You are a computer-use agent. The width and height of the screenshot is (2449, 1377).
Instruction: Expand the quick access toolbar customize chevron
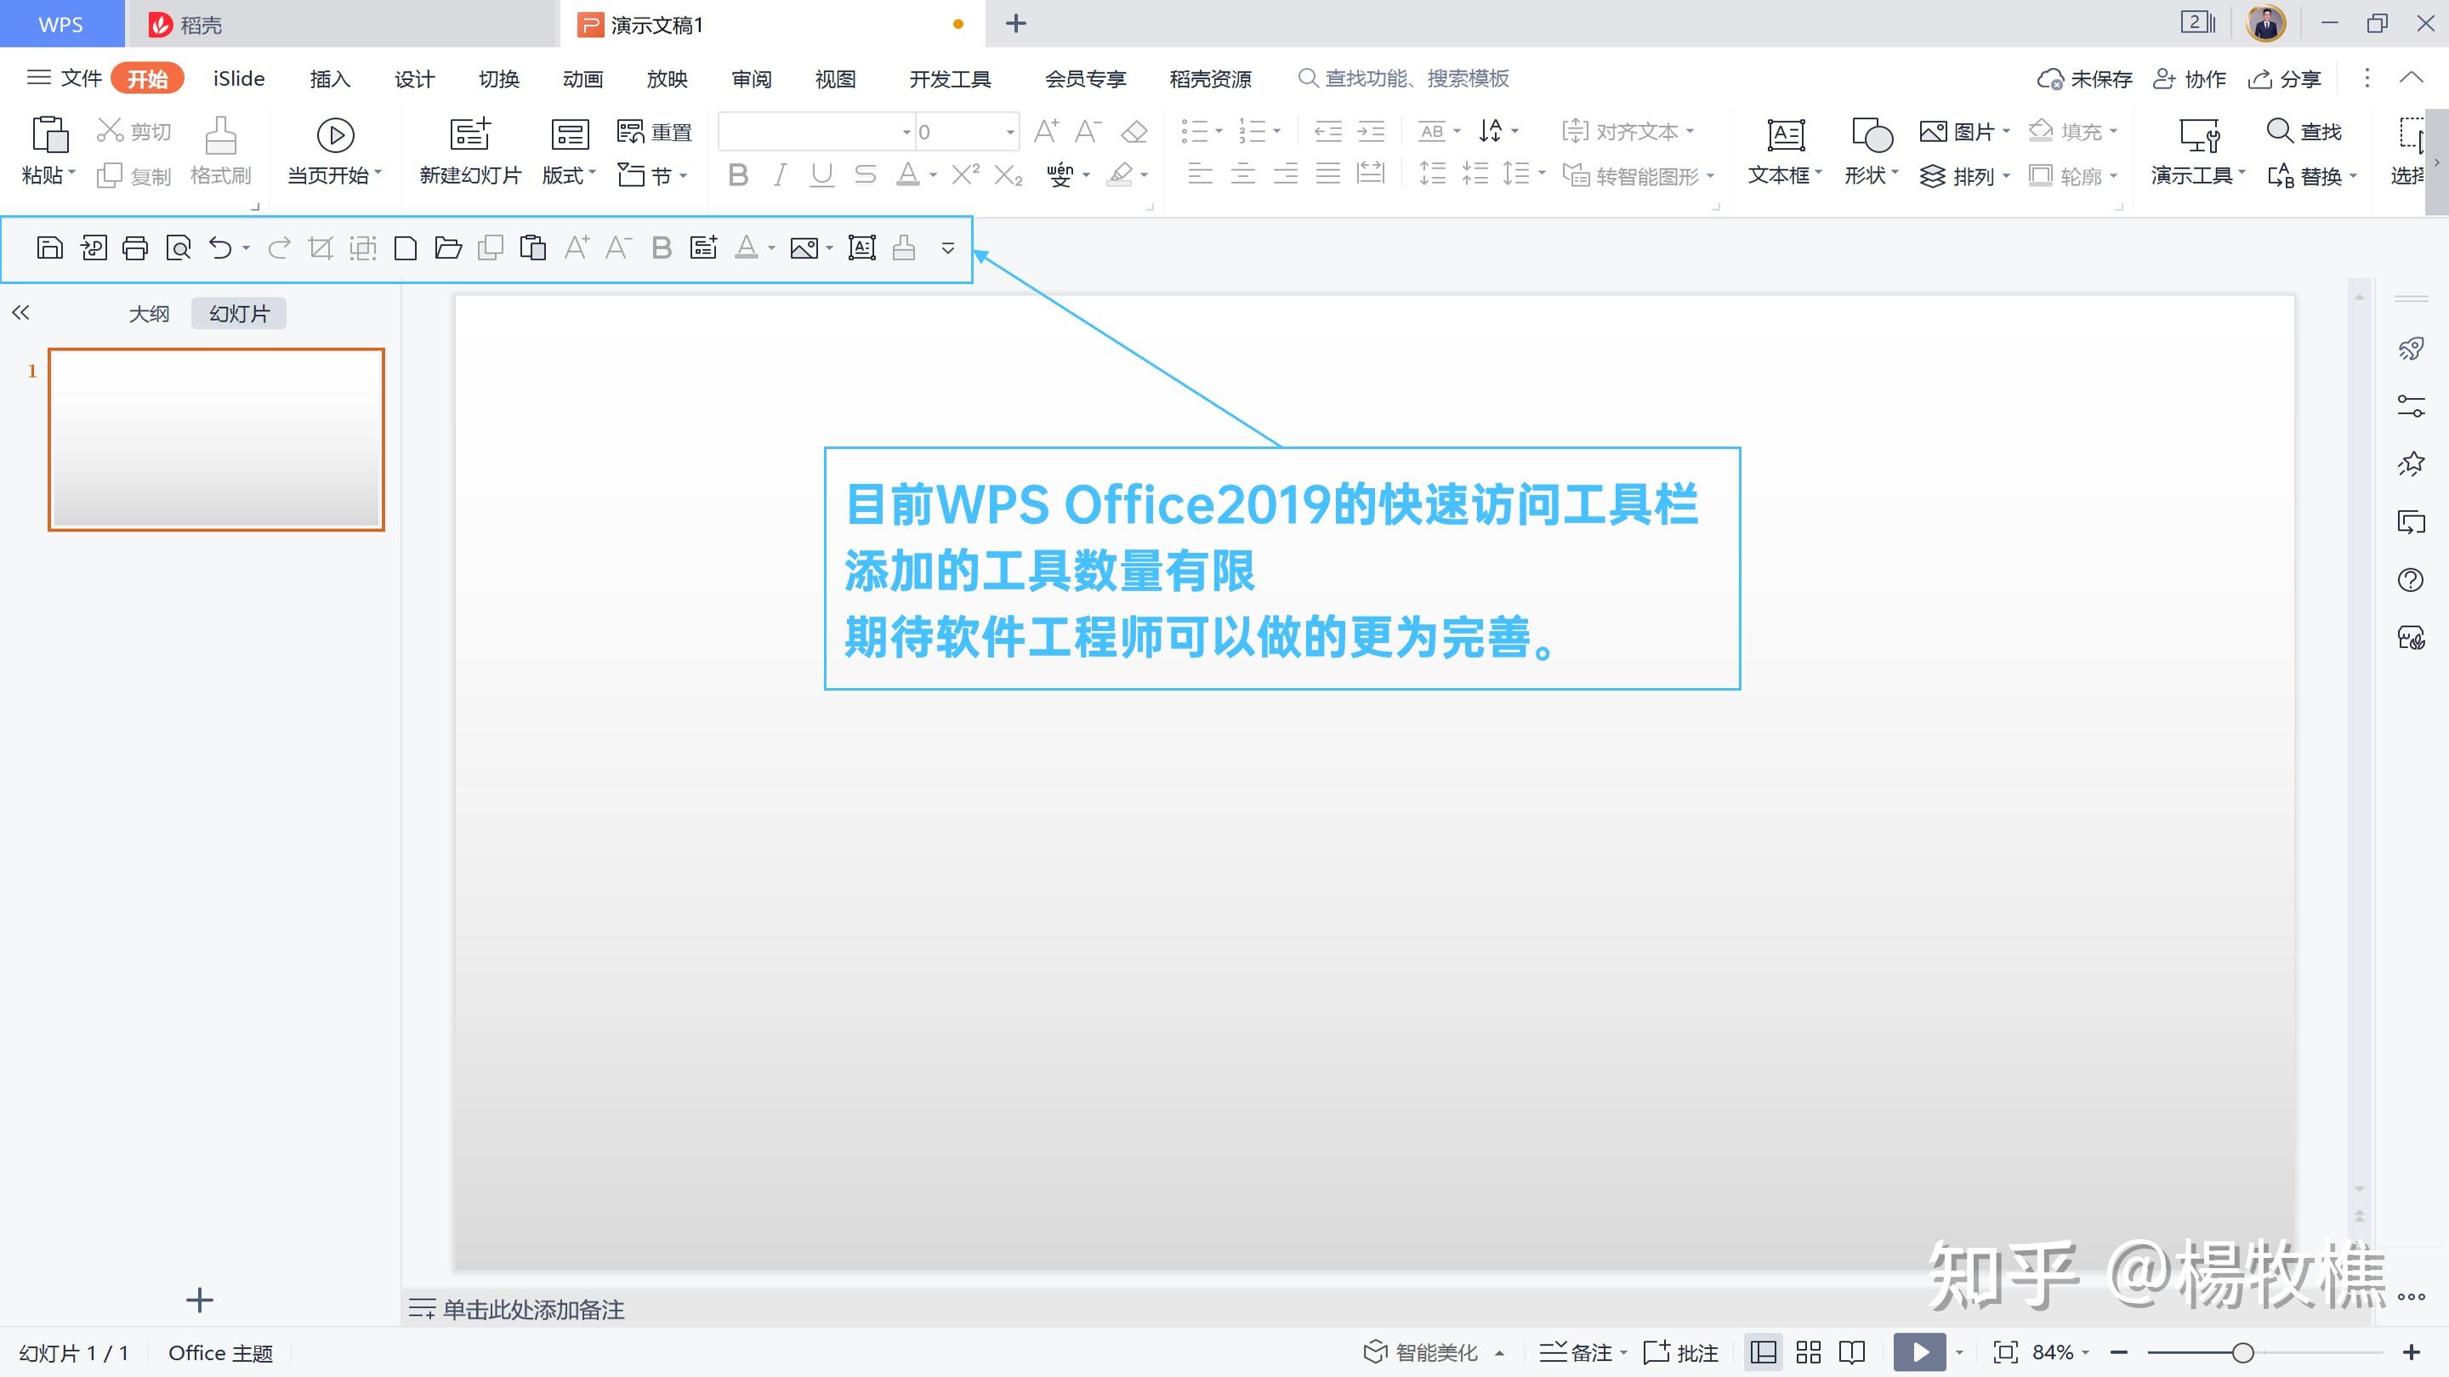coord(948,248)
